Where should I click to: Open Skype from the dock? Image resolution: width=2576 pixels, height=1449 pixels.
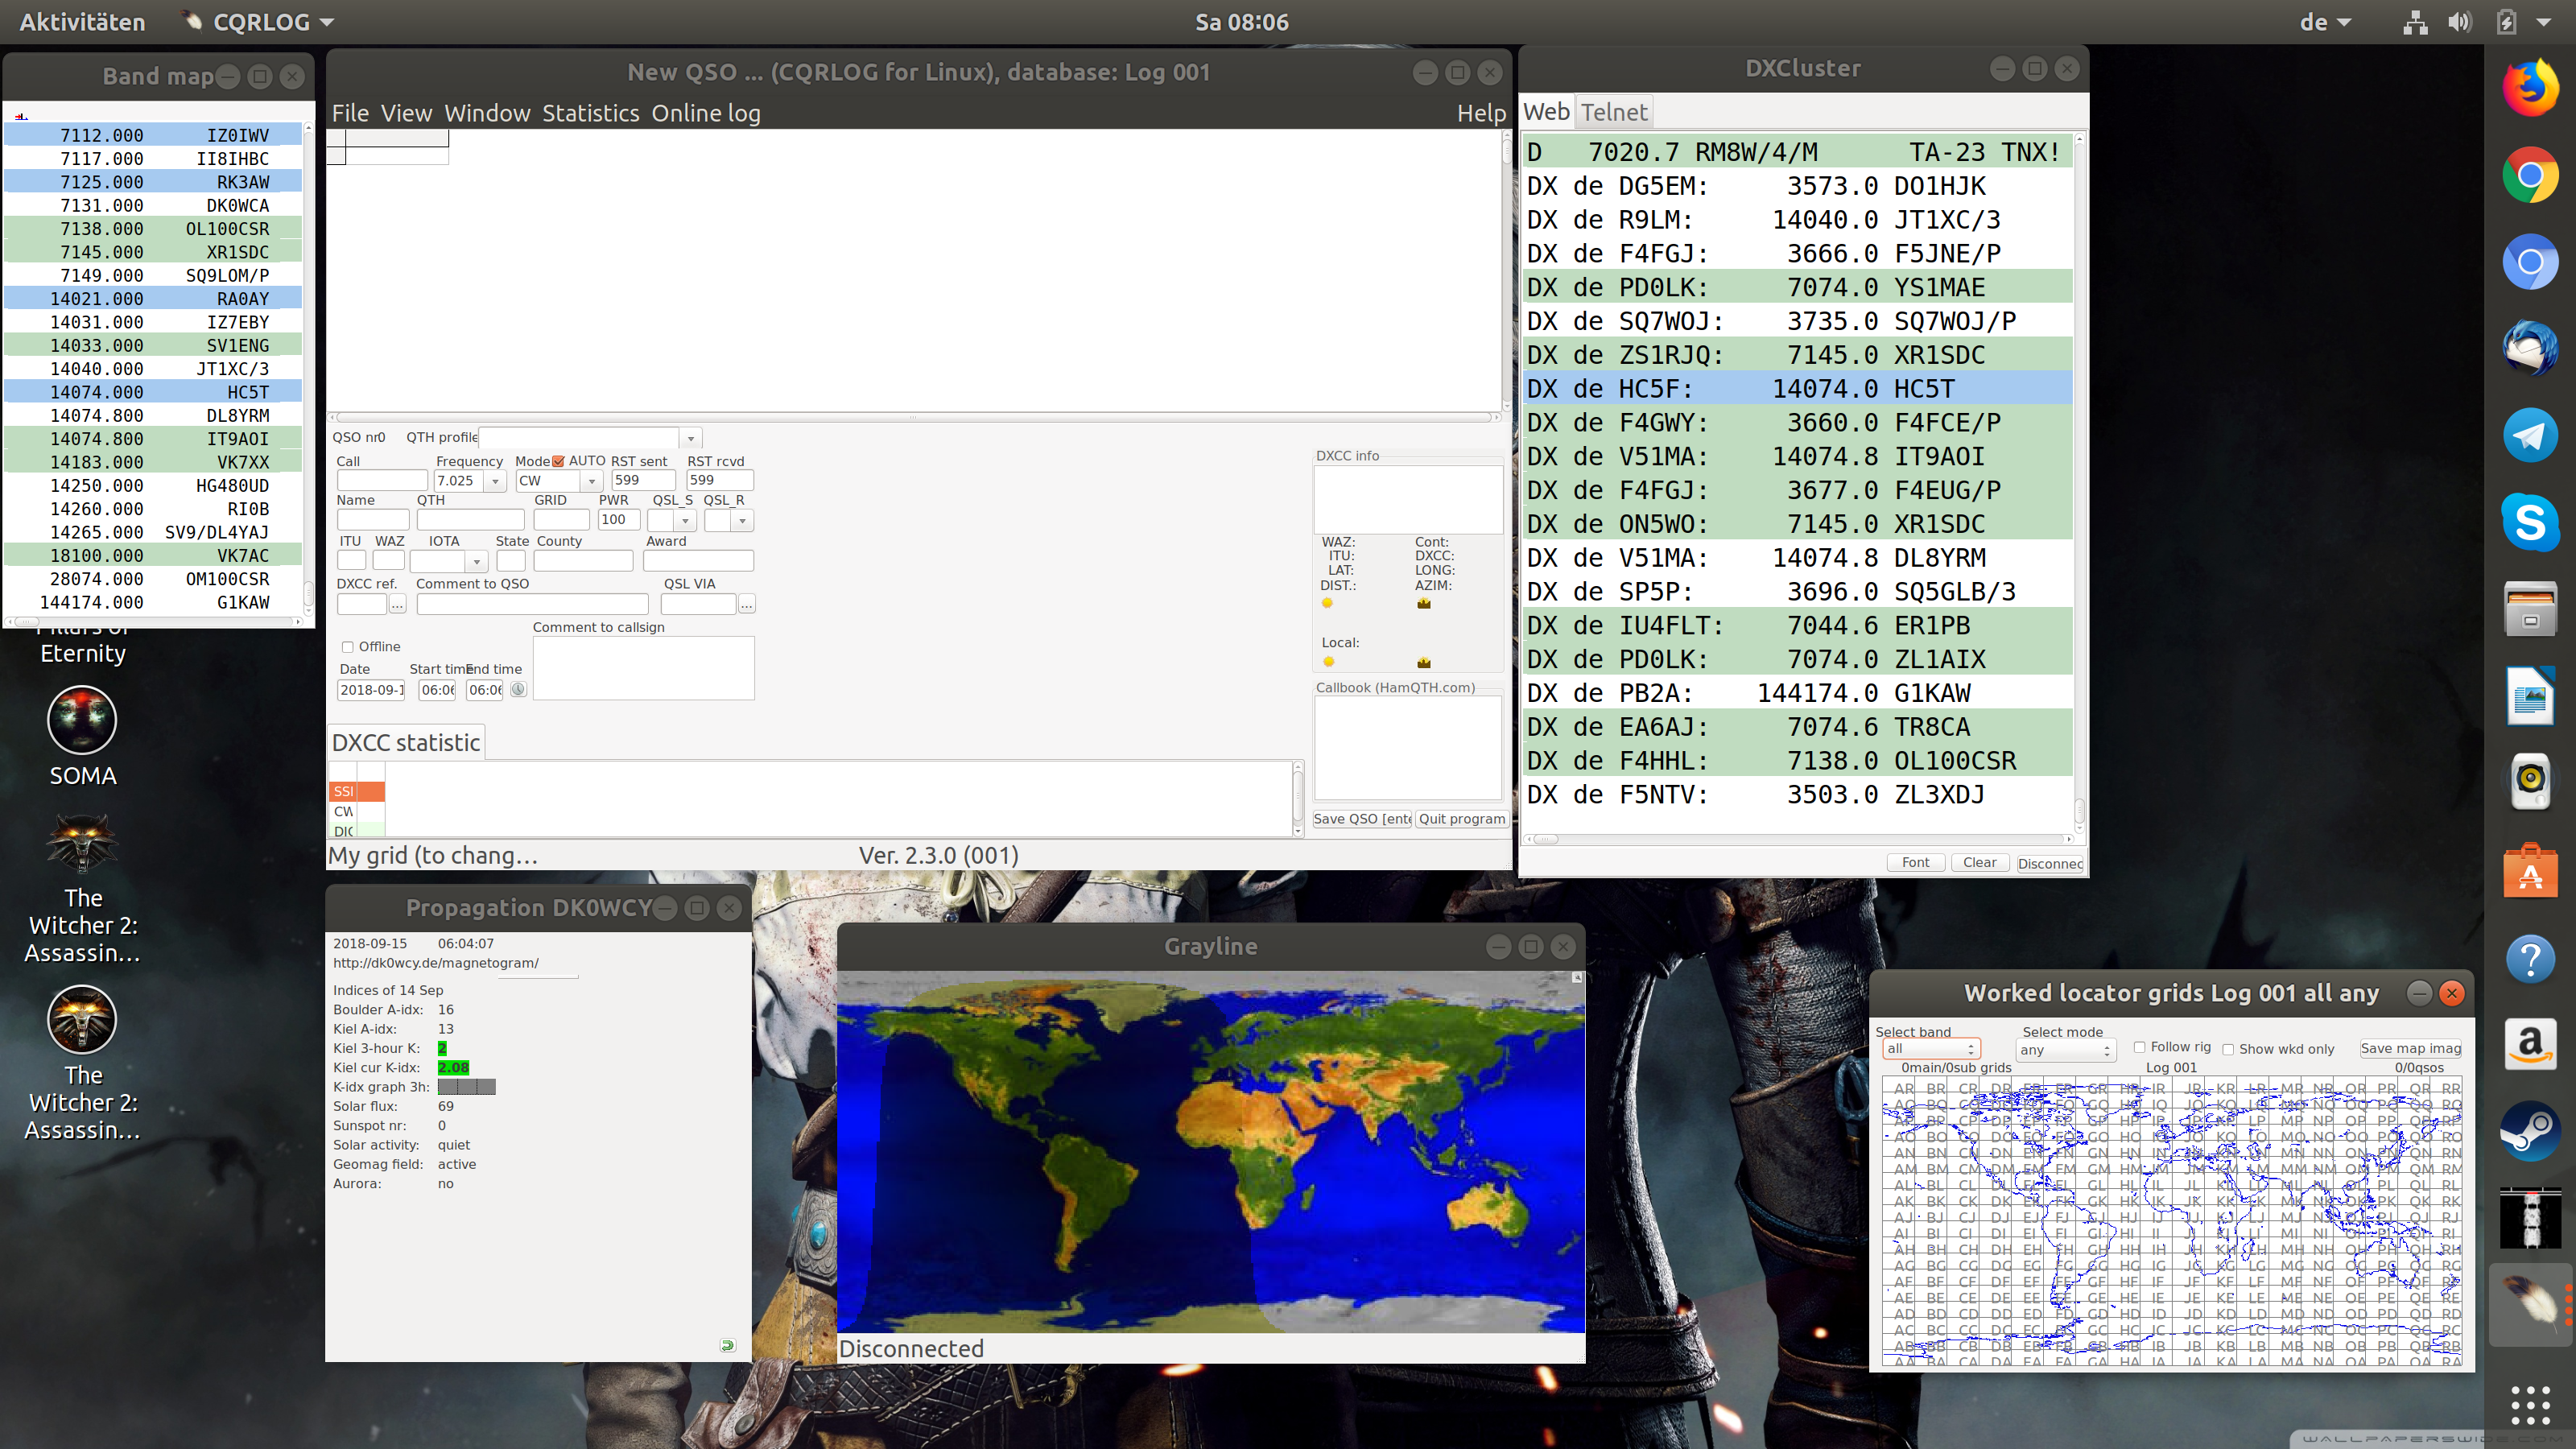pos(2530,522)
